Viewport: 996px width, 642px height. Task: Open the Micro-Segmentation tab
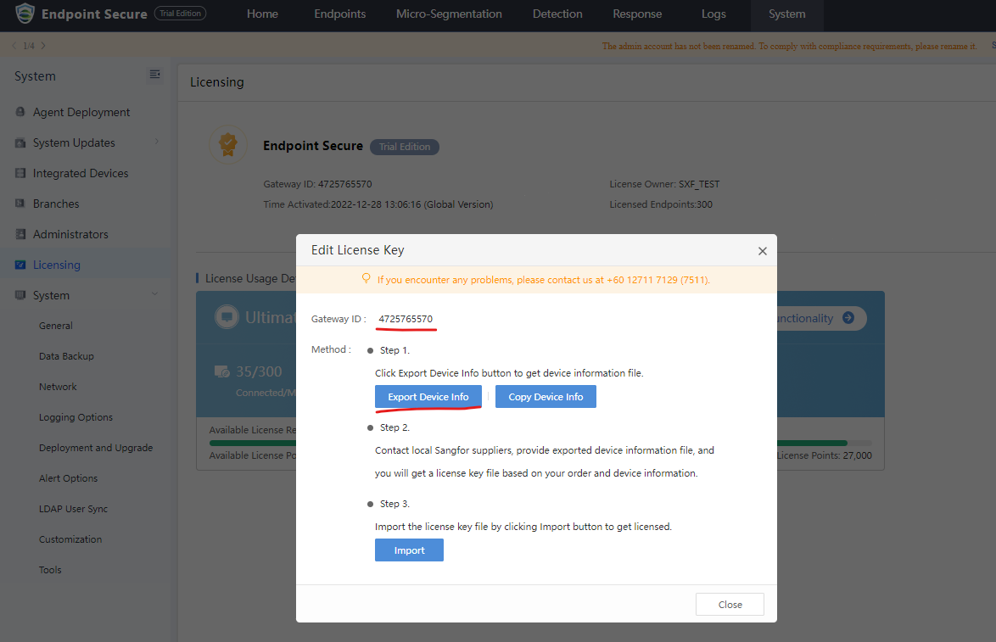(449, 14)
